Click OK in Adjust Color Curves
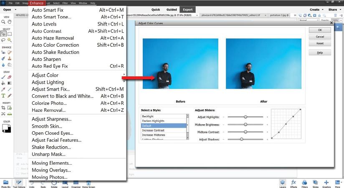This screenshot has height=188, width=344. [320, 30]
